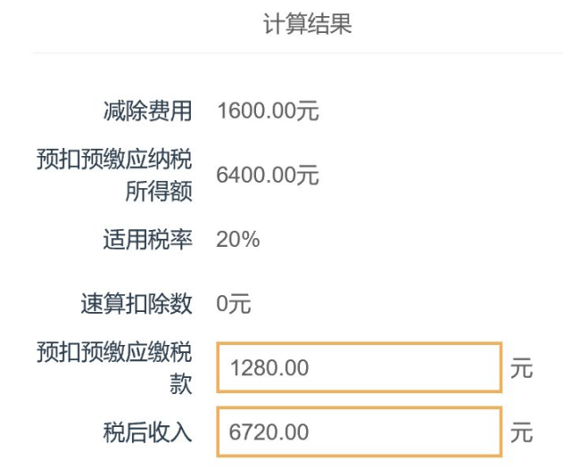The image size is (563, 468).
Task: Click the single 款 character under the label
Action: point(181,382)
